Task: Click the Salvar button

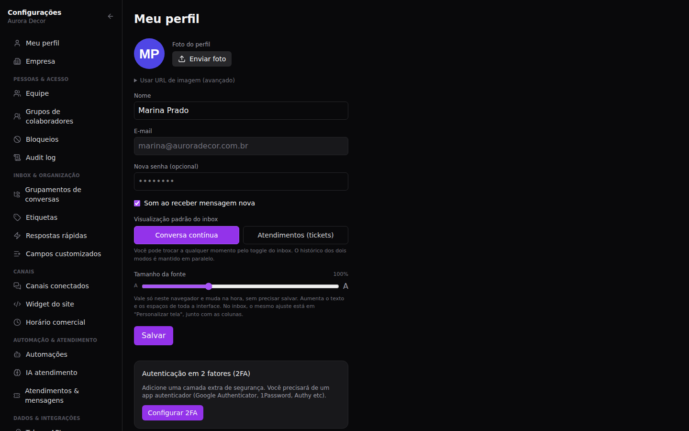Action: click(154, 336)
